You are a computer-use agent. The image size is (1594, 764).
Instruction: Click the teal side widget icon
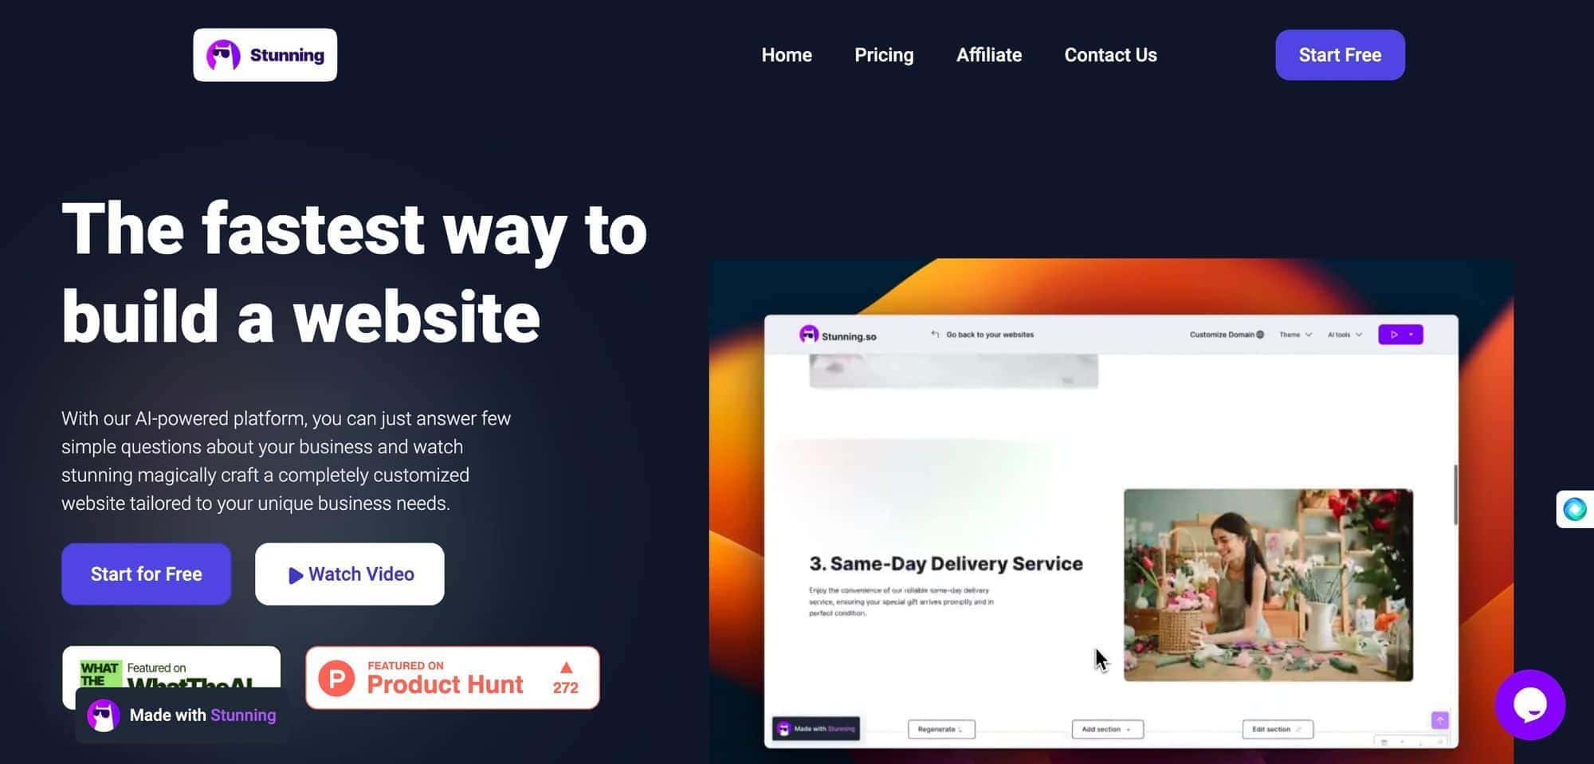point(1574,509)
